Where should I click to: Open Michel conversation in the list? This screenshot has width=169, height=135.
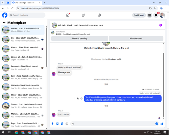coord(23,30)
